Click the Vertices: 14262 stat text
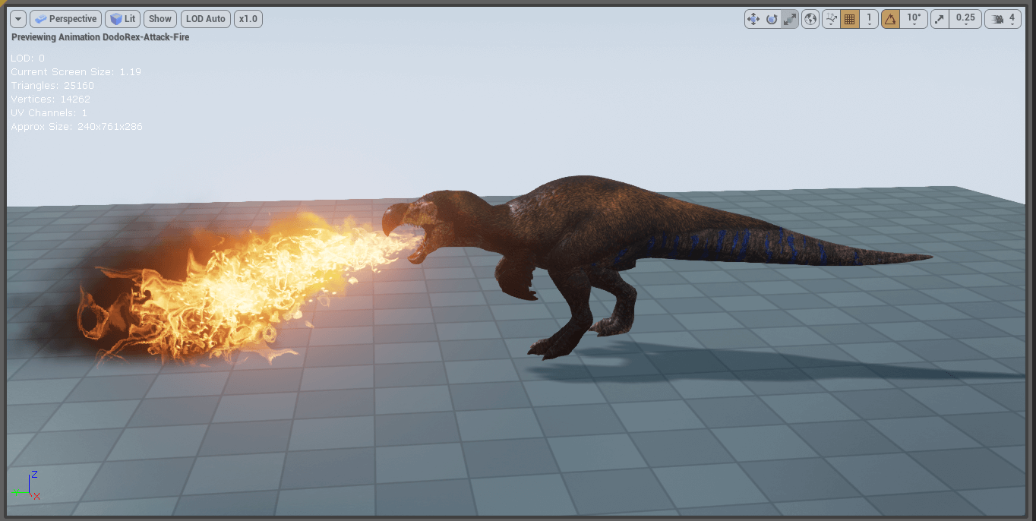Screen dimensions: 1036x521 point(50,99)
